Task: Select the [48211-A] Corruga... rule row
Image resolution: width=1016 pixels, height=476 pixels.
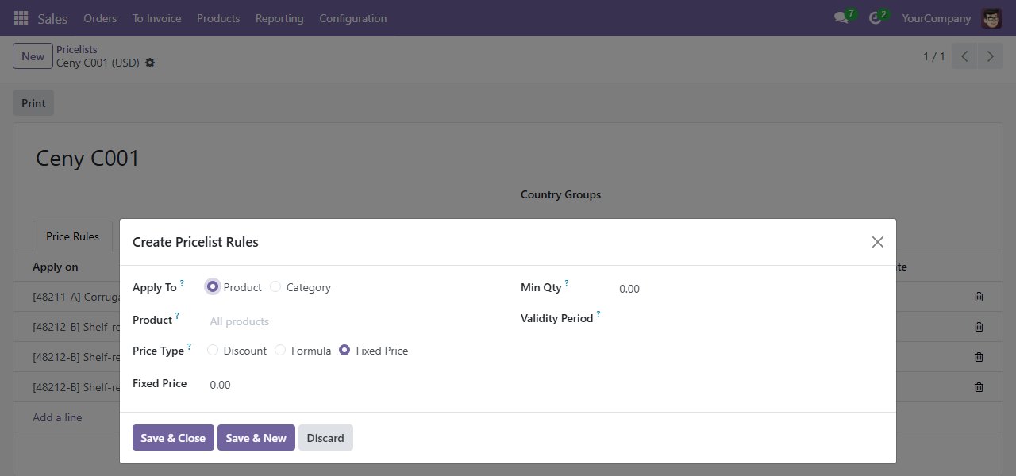Action: coord(76,297)
